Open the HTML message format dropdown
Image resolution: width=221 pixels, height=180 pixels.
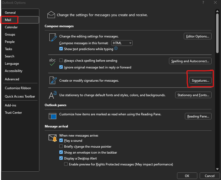[x=122, y=43]
